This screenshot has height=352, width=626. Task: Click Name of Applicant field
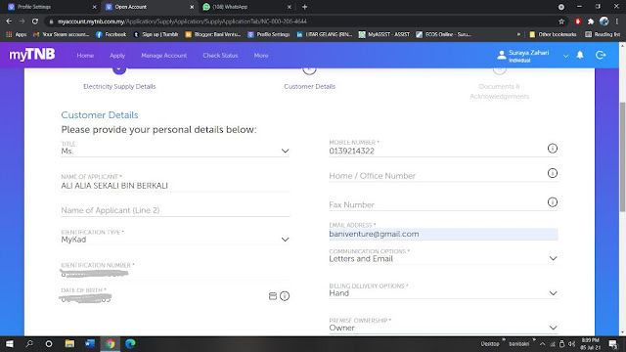(x=175, y=186)
